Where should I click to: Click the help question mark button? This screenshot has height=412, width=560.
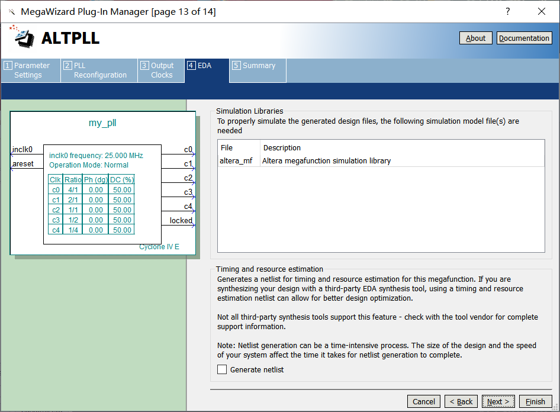507,12
